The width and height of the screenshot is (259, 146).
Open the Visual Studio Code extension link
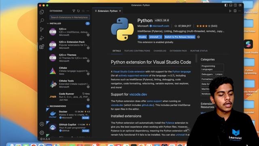click(129, 72)
